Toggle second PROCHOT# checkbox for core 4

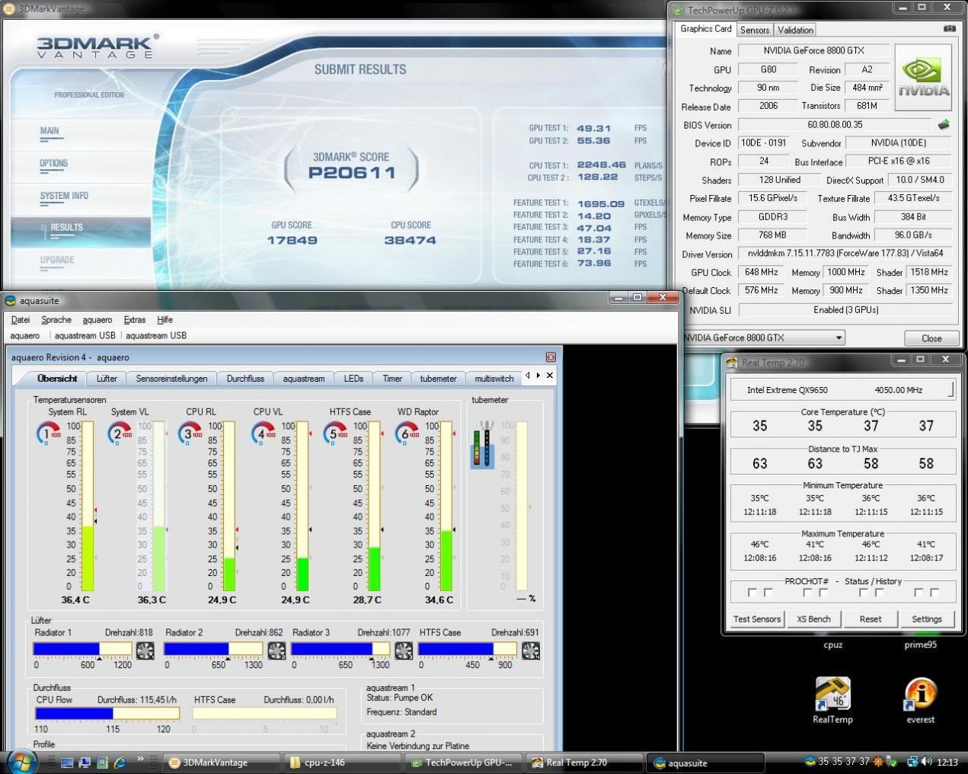tap(934, 593)
